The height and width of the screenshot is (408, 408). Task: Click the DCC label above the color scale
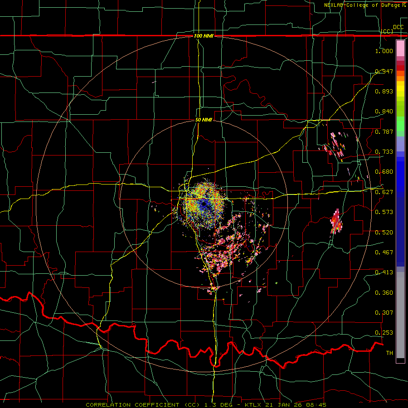coord(398,27)
